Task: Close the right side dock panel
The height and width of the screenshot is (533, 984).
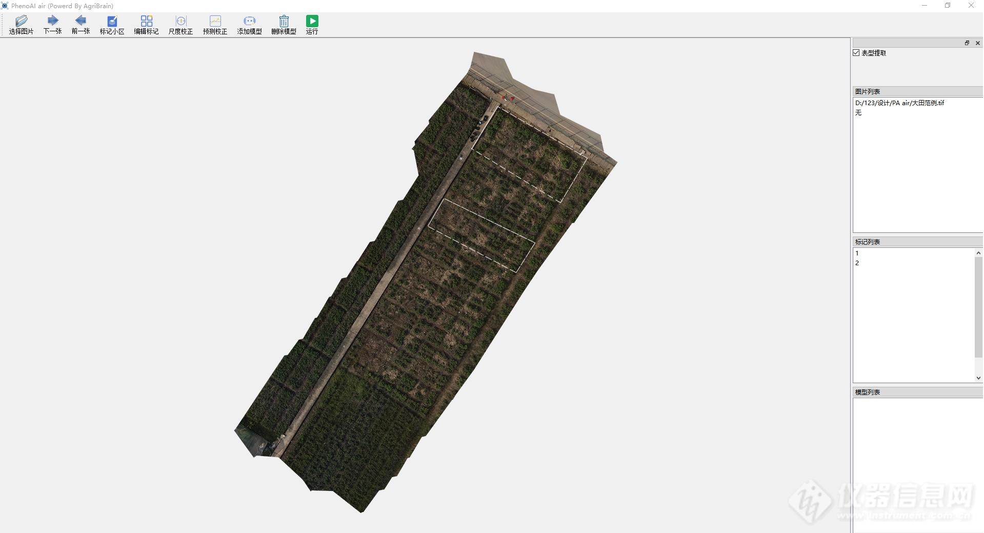Action: pos(978,43)
